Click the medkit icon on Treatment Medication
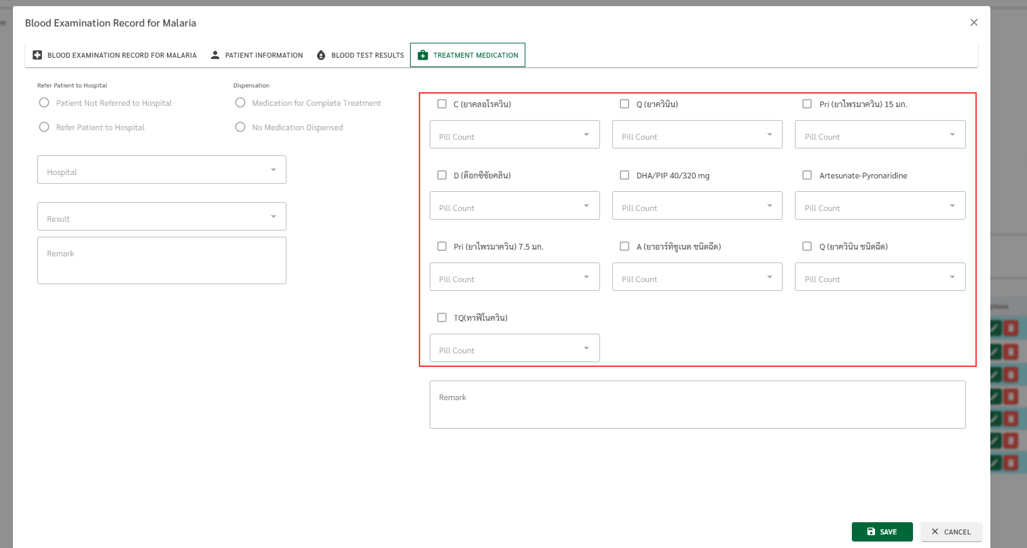 tap(423, 55)
